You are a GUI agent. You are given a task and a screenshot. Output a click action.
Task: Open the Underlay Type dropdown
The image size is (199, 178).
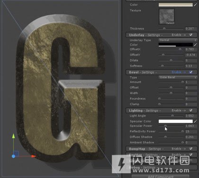[x=178, y=40]
